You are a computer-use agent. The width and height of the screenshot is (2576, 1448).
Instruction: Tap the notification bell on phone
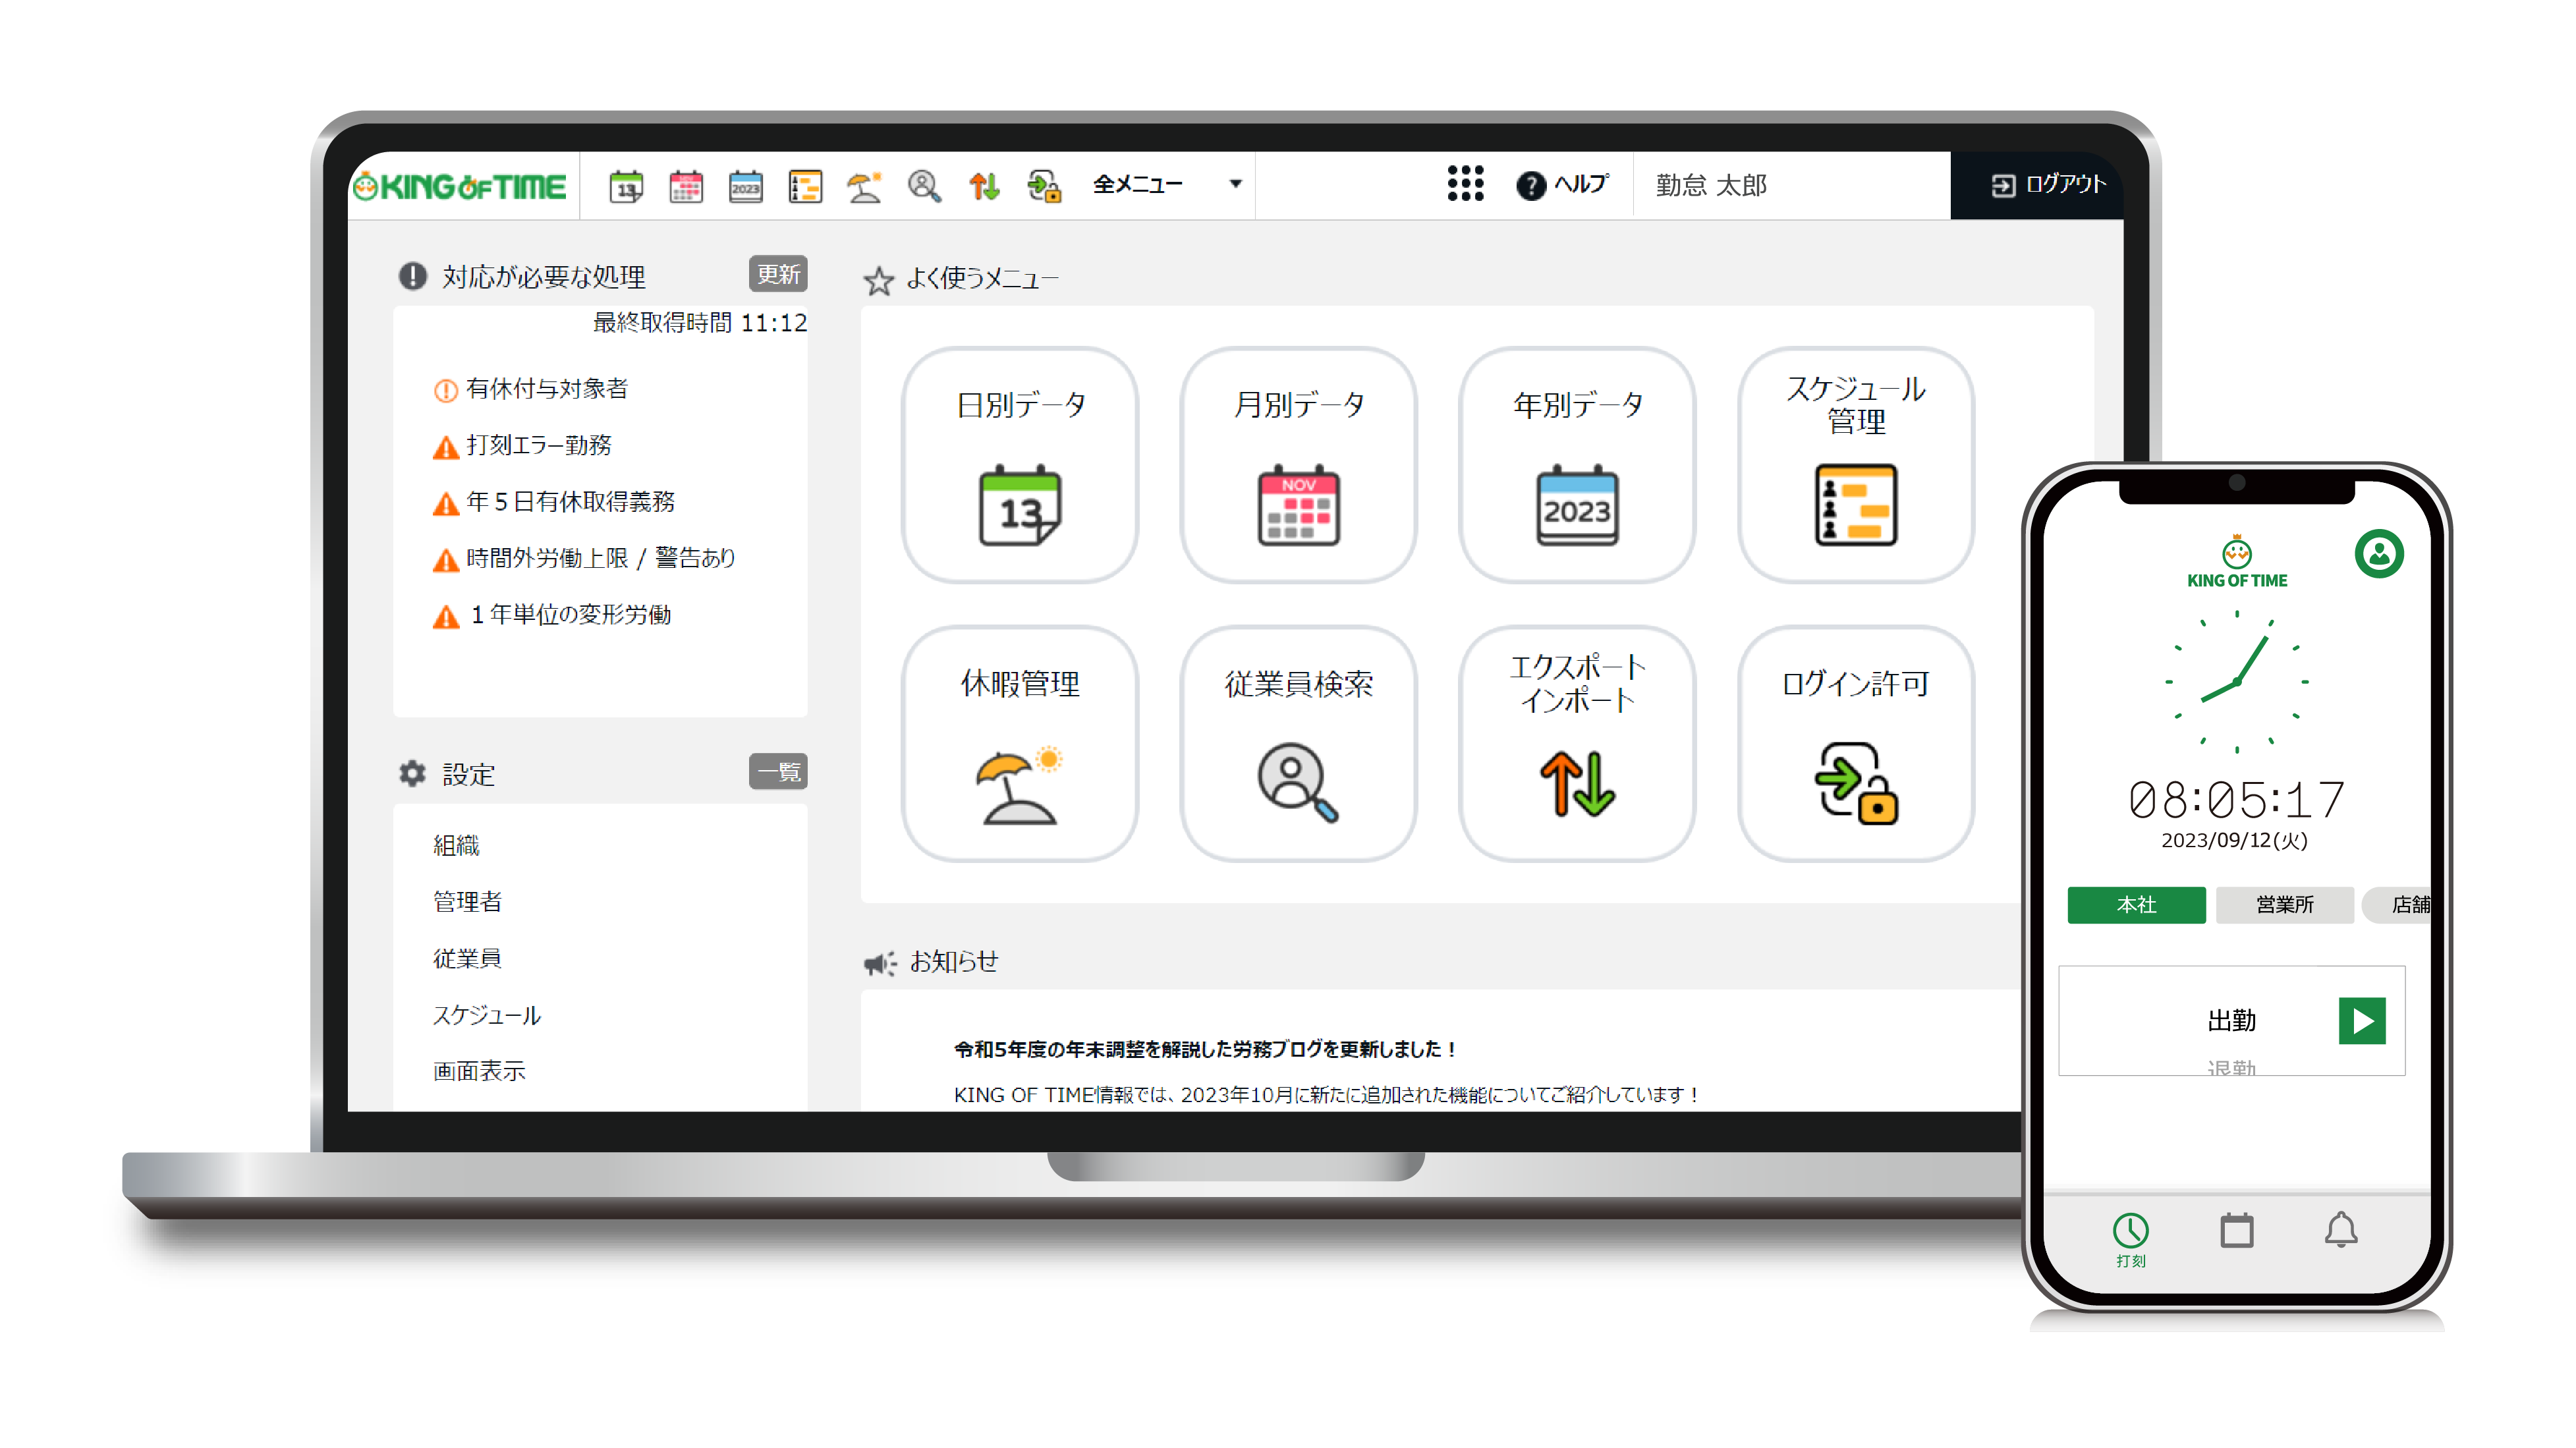click(2341, 1230)
